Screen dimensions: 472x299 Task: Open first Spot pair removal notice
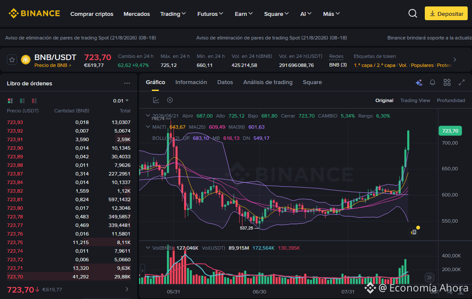pos(80,38)
